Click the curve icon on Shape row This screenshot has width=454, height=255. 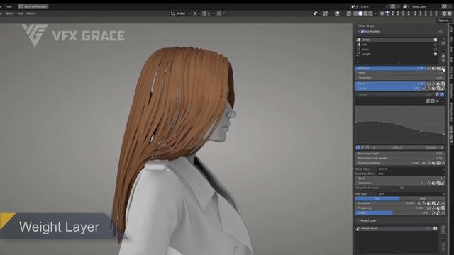(437, 94)
